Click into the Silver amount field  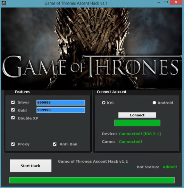coord(61,103)
